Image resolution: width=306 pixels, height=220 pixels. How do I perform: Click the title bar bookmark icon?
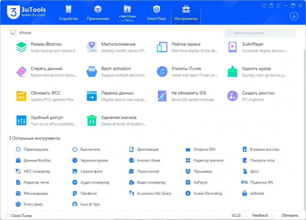coord(271,5)
